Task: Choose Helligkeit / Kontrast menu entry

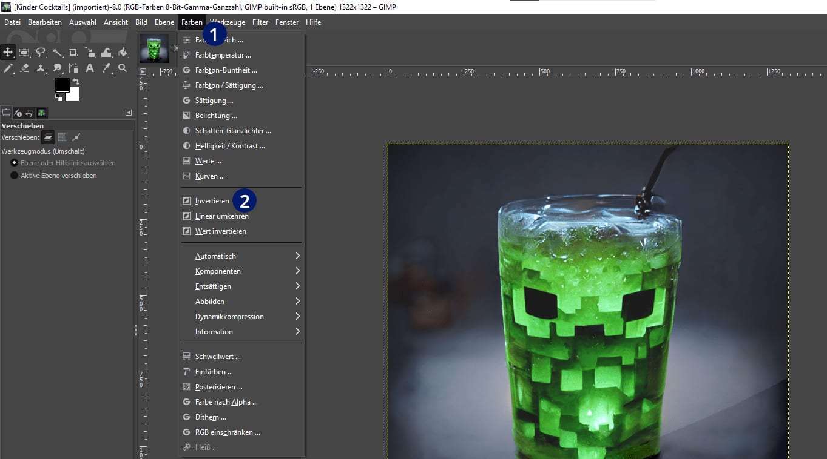Action: [241, 146]
